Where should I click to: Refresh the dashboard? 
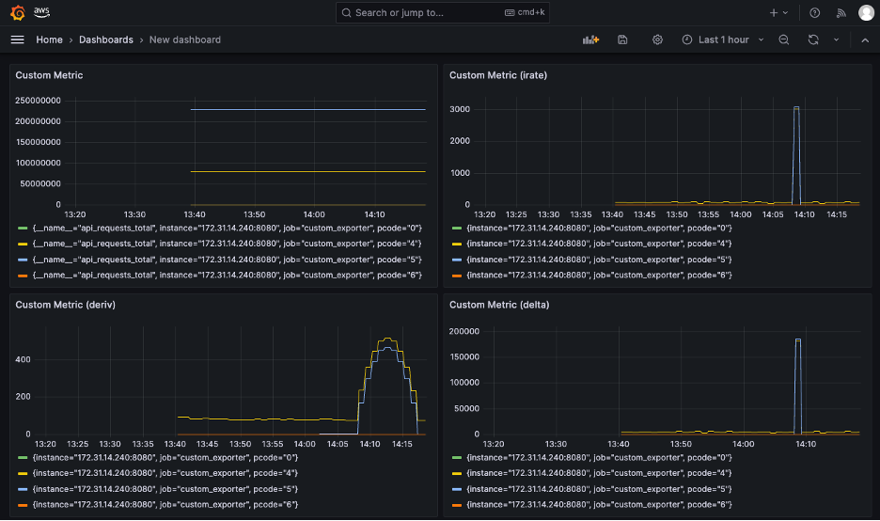click(x=813, y=39)
